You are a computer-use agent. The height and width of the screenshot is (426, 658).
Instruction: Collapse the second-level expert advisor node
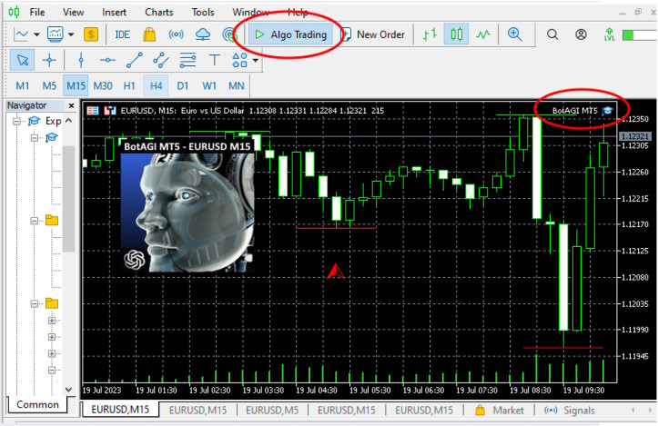(35, 138)
